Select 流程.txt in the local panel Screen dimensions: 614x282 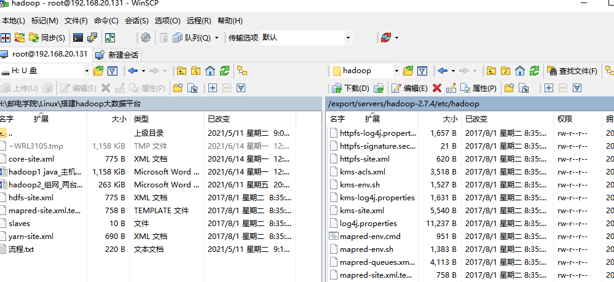[x=21, y=249]
